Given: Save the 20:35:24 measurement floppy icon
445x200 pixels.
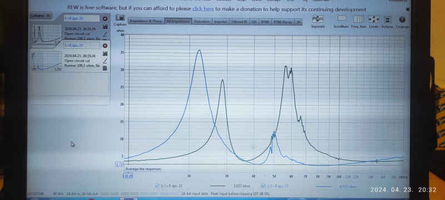Looking at the screenshot, I should click(105, 53).
